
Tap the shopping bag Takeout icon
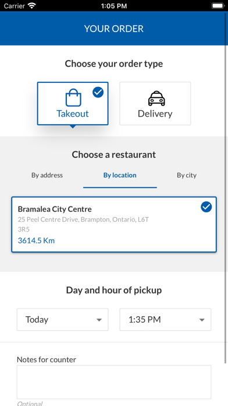click(73, 97)
